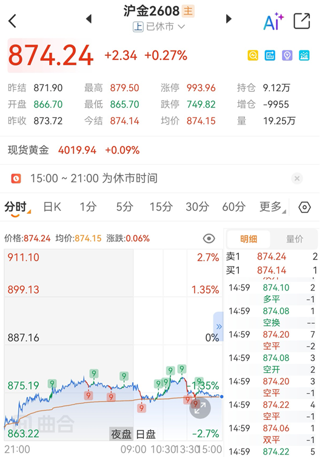Tap the 卖1 874.24 ask row

(272, 256)
